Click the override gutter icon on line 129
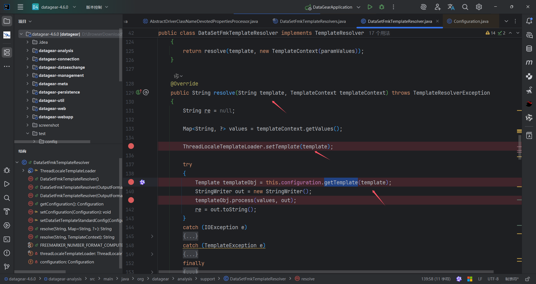This screenshot has height=284, width=536. click(139, 92)
